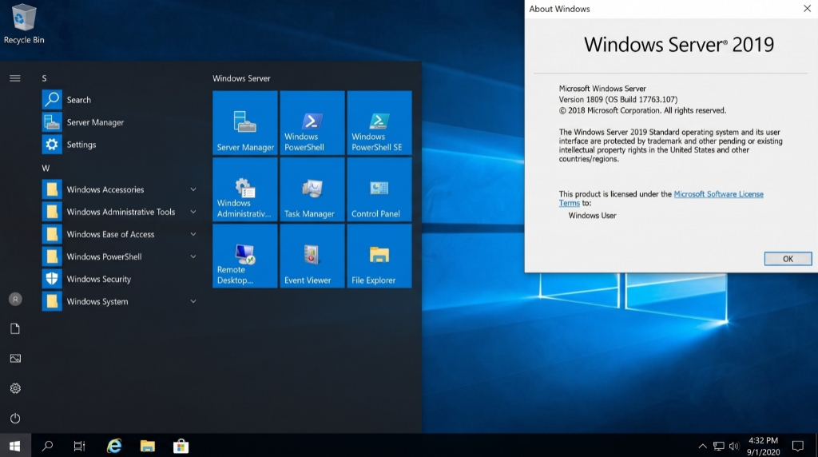Open the Windows Administrative Tools tile
The image size is (818, 457).
click(245, 189)
